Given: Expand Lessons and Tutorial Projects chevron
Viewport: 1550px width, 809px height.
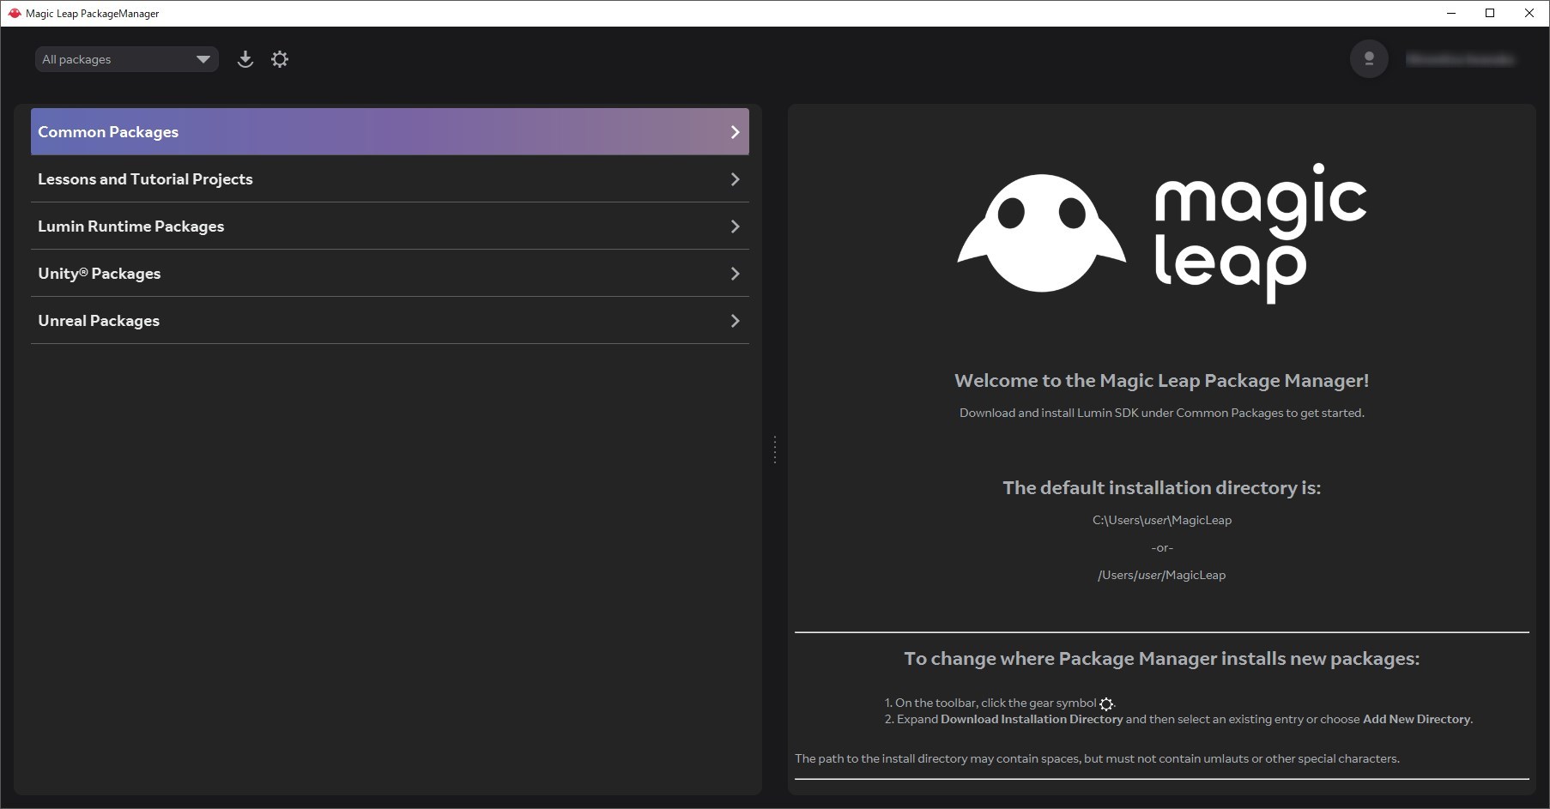Looking at the screenshot, I should click(735, 179).
